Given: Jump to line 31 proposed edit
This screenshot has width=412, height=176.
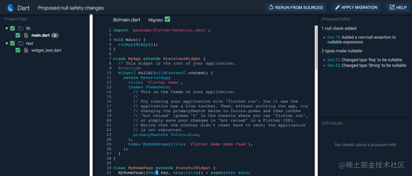Looking at the screenshot, I should coord(333,60).
